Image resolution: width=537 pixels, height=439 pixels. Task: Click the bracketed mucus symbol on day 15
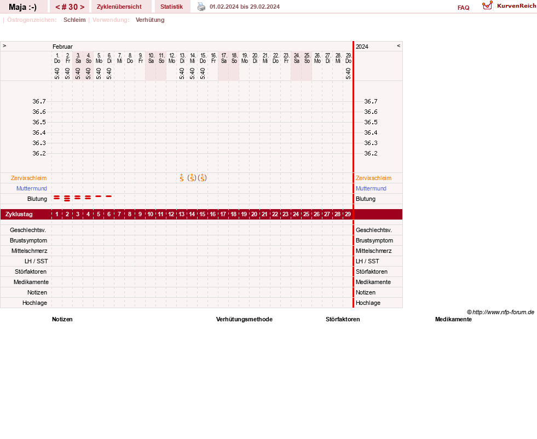[203, 178]
